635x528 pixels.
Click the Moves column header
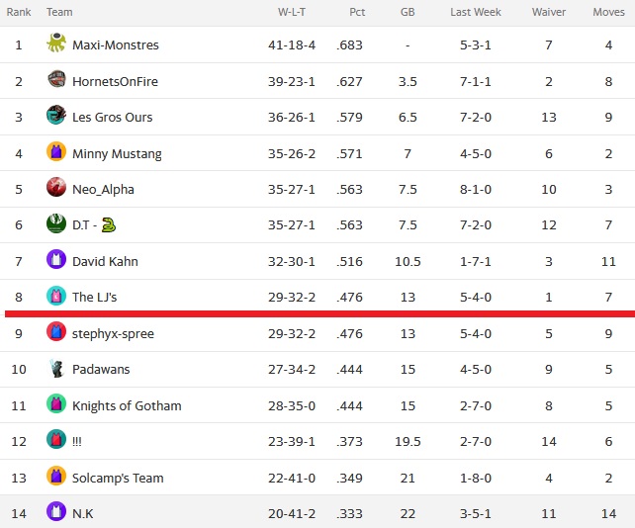(608, 12)
